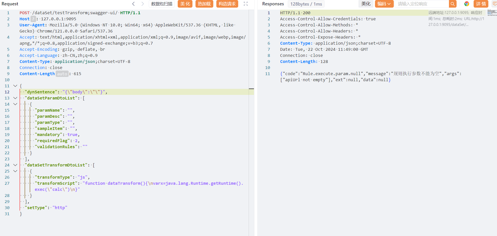Click the User-Agent header name

coord(32,25)
